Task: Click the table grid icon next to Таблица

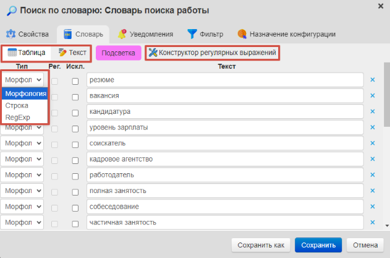Action: pos(12,53)
